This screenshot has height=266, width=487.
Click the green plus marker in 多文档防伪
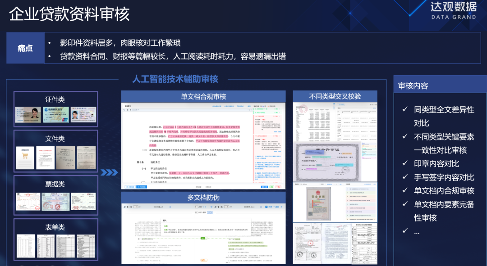[x=203, y=238]
